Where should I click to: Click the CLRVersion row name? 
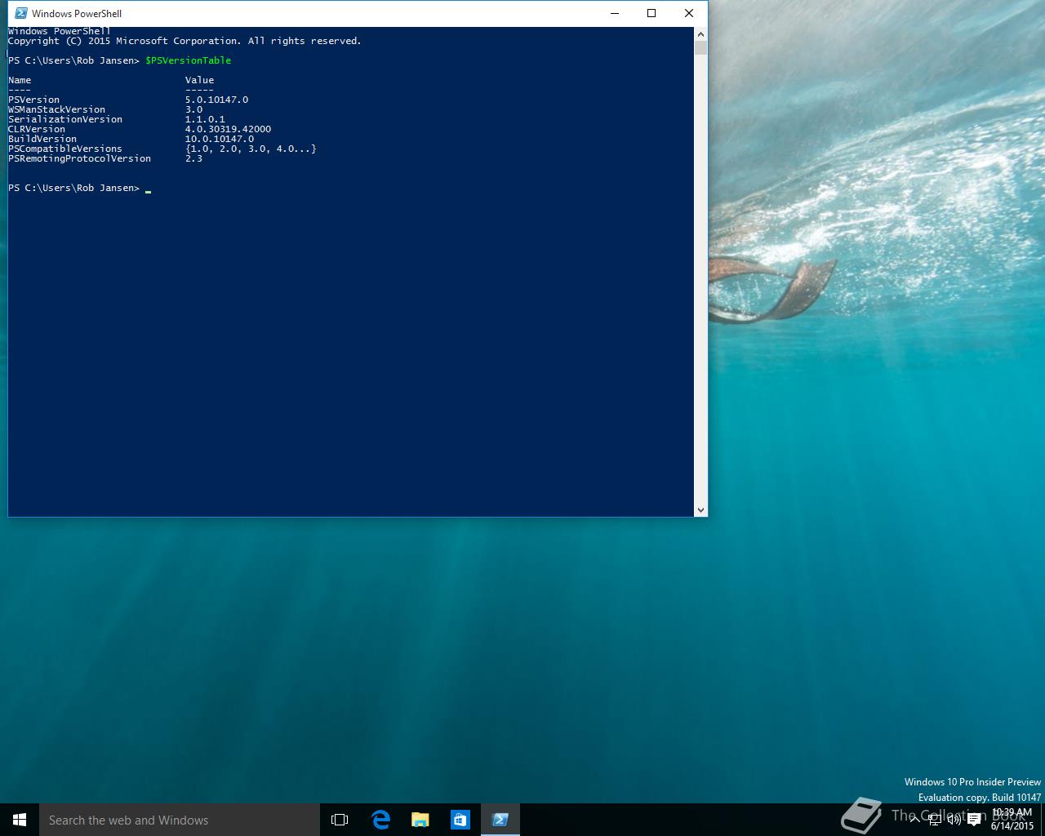[37, 129]
